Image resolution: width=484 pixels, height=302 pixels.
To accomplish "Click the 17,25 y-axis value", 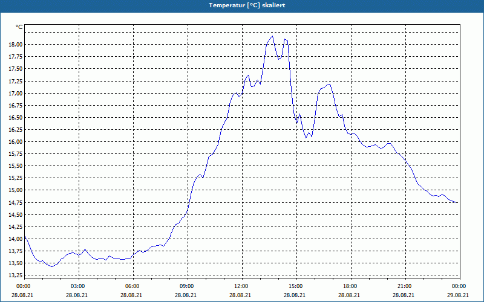I will pos(15,81).
